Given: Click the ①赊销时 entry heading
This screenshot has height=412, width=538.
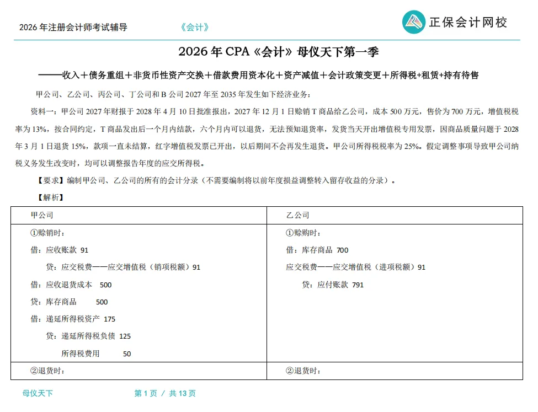Looking at the screenshot, I should click(47, 233).
